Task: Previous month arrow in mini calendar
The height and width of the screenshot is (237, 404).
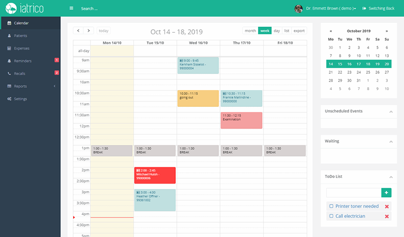Action: pos(331,31)
